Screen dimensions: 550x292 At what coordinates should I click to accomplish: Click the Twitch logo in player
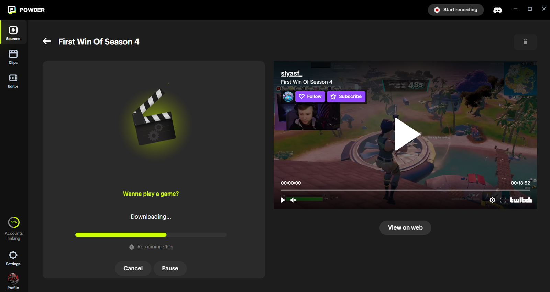(521, 200)
